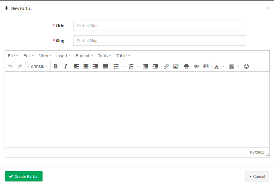Justify the text
The image size is (274, 186).
point(105,66)
